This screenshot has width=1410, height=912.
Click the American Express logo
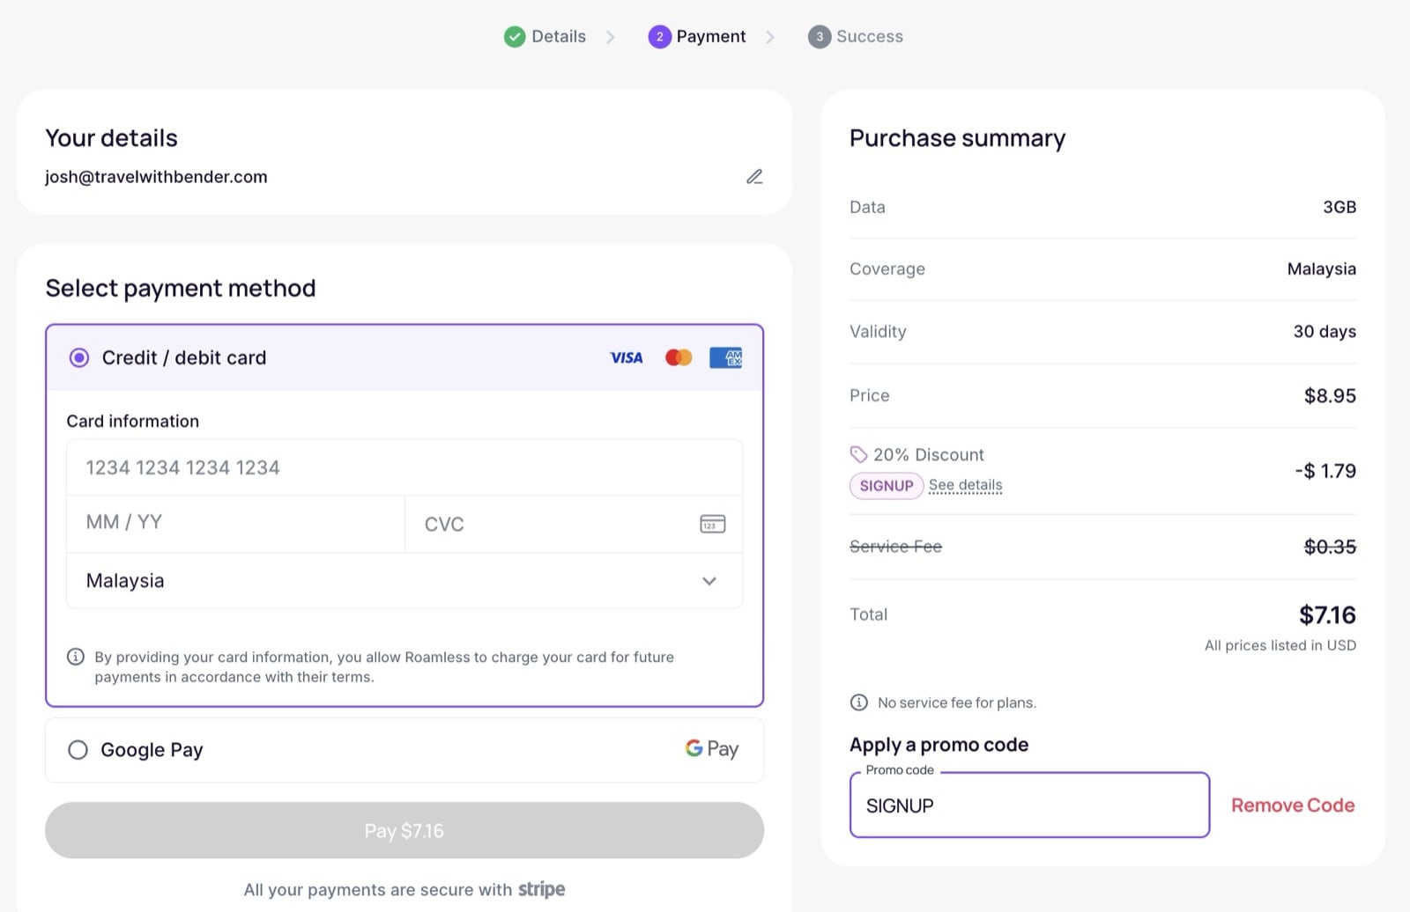point(725,357)
